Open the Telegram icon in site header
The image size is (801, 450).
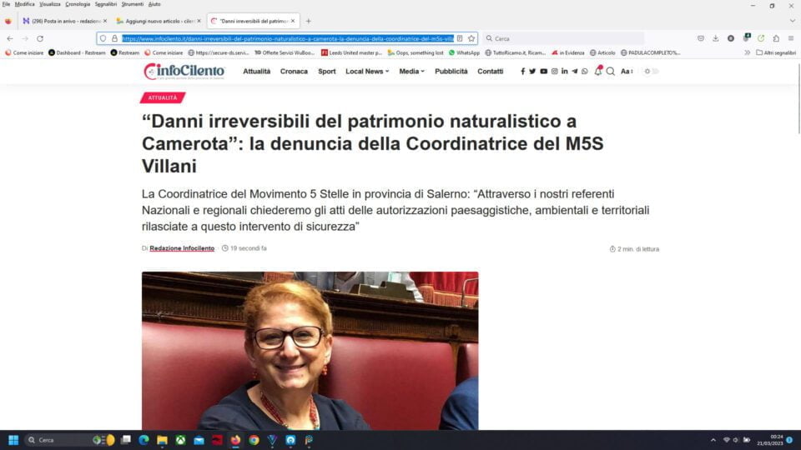tap(575, 72)
